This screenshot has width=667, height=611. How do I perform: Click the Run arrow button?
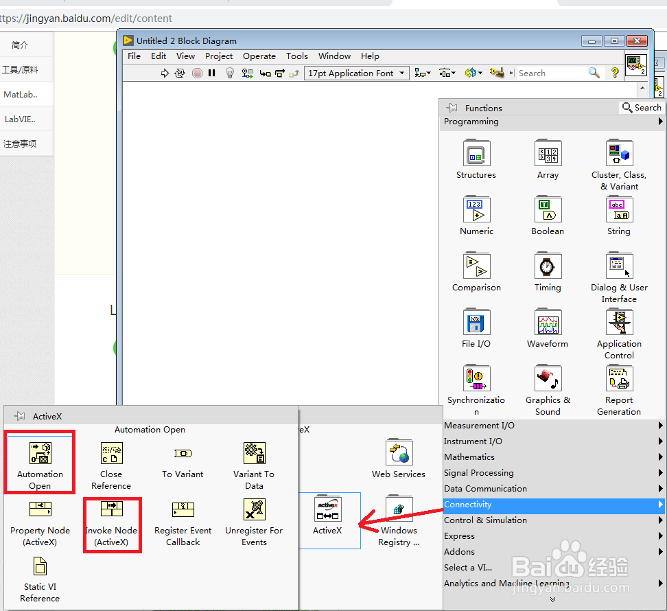(165, 73)
